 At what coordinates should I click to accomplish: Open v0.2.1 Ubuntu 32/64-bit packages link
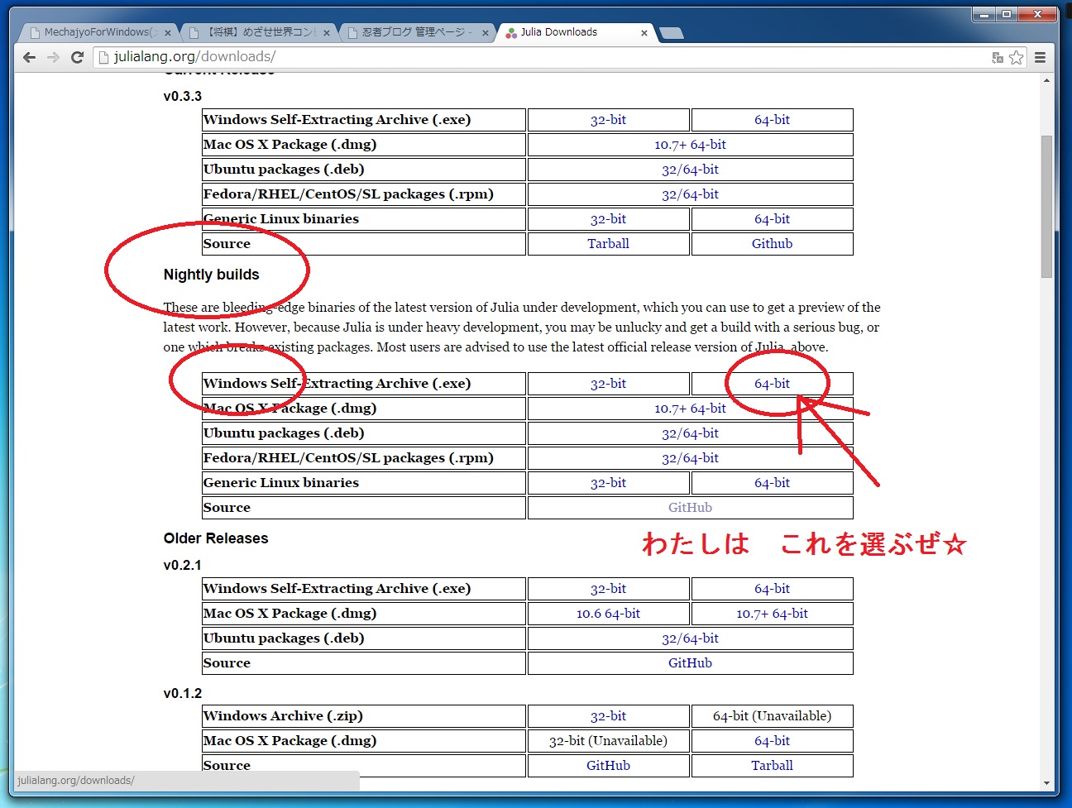pos(690,638)
